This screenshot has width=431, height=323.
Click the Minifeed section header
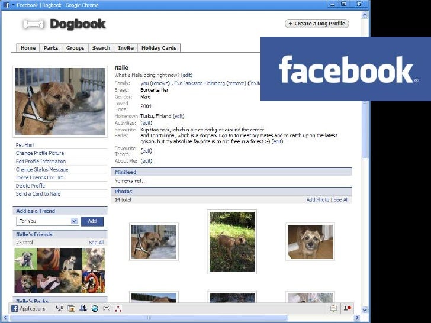click(x=231, y=172)
